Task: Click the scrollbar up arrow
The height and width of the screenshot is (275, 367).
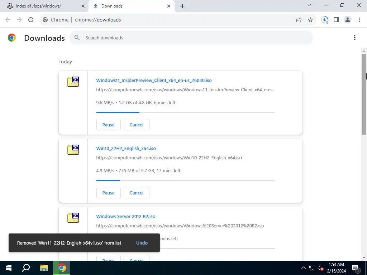Action: [x=364, y=51]
